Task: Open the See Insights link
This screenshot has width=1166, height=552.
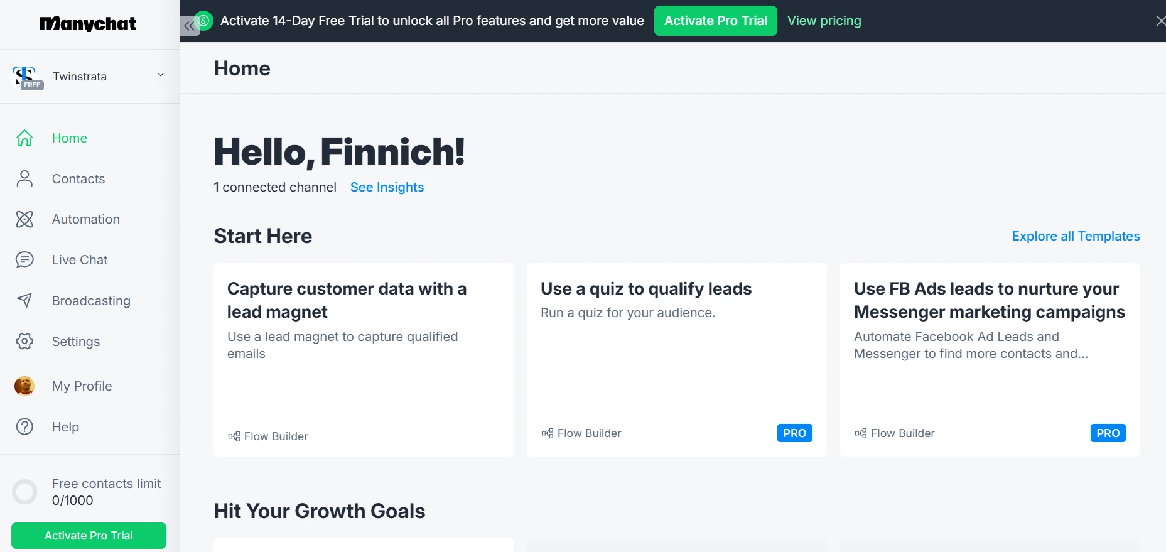Action: (387, 187)
